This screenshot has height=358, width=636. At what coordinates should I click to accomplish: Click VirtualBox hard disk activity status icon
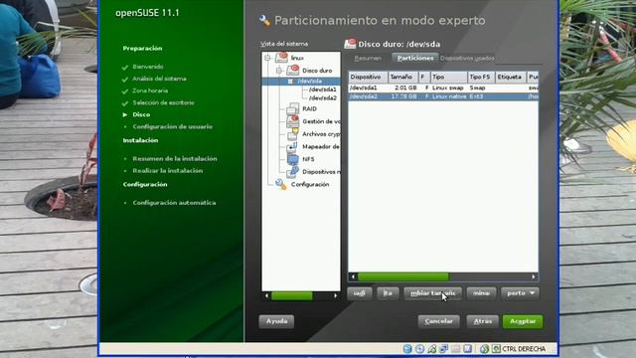tap(407, 349)
